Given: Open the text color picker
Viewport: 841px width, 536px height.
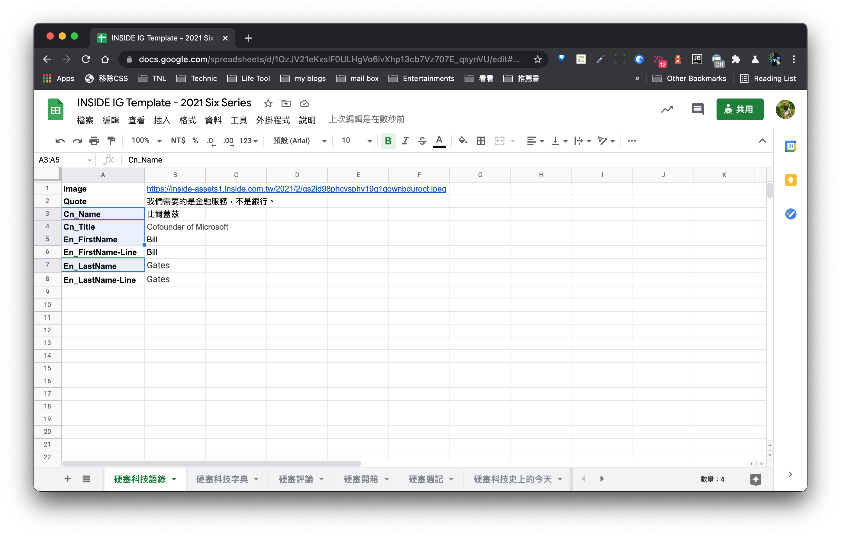Looking at the screenshot, I should 439,141.
